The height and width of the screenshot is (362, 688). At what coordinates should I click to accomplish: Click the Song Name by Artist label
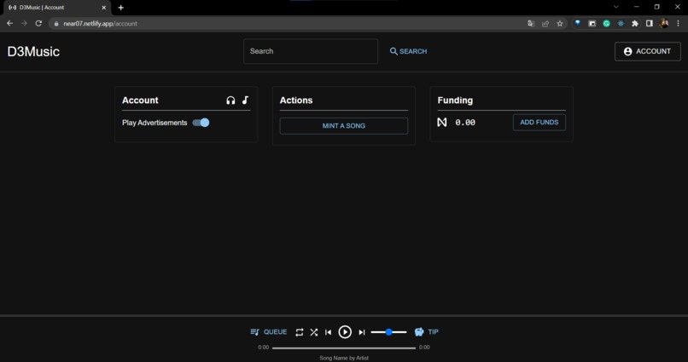[343, 358]
